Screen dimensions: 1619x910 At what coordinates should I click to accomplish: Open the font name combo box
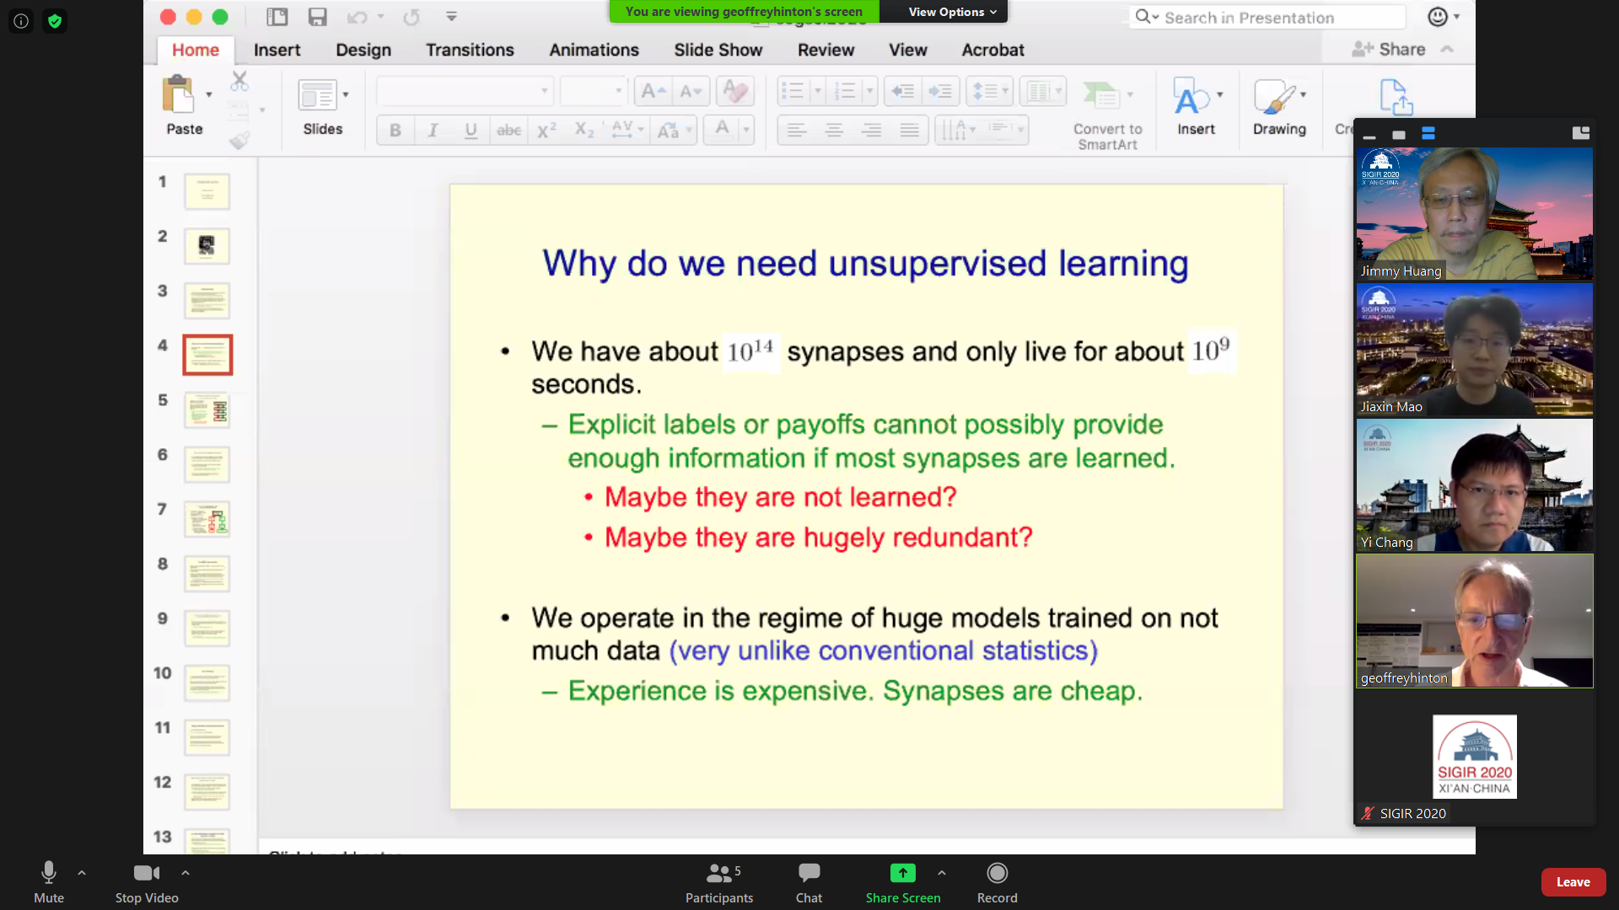[x=464, y=91]
